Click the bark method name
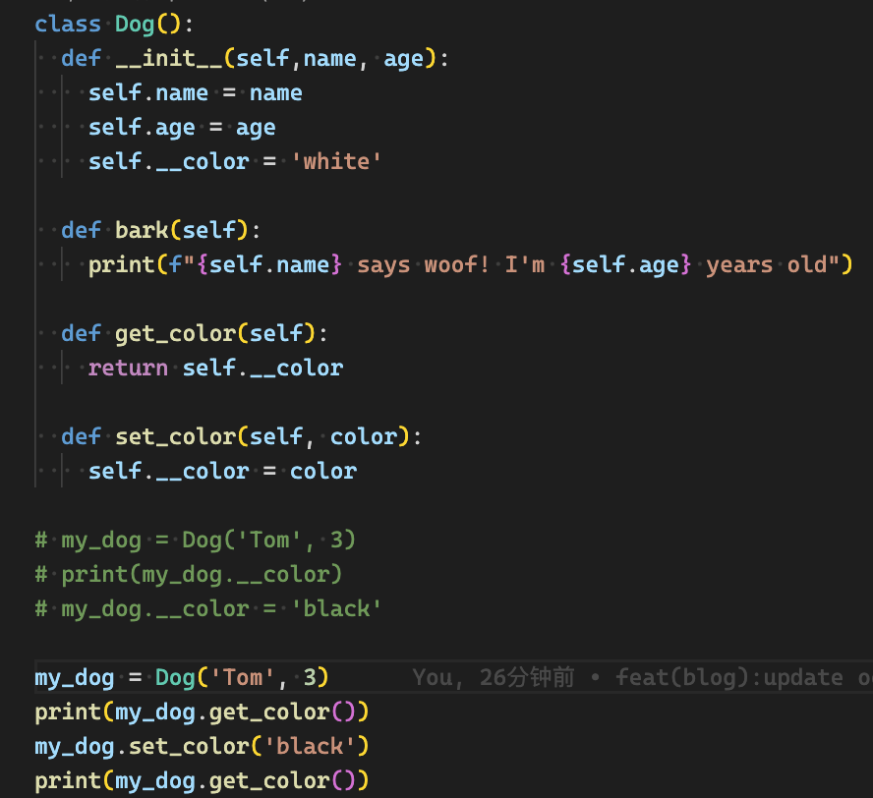 [x=142, y=230]
